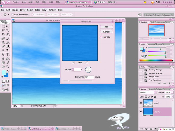Reset default foreground and background colors
Screen dimensions: 175x131
coord(2,76)
